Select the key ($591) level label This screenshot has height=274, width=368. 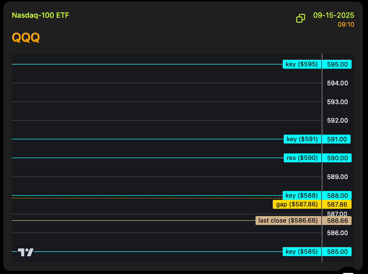pos(302,139)
